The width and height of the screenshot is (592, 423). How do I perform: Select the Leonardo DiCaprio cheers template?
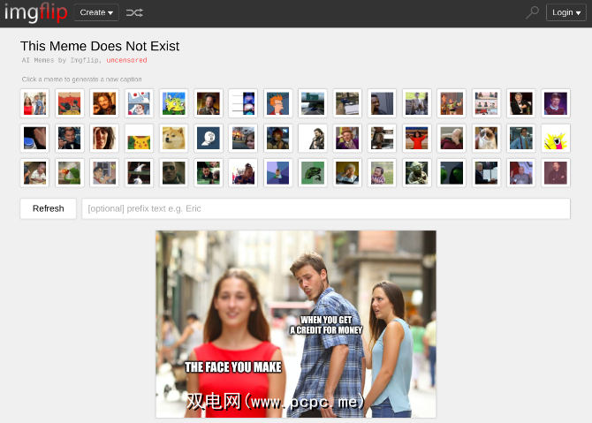pos(70,138)
